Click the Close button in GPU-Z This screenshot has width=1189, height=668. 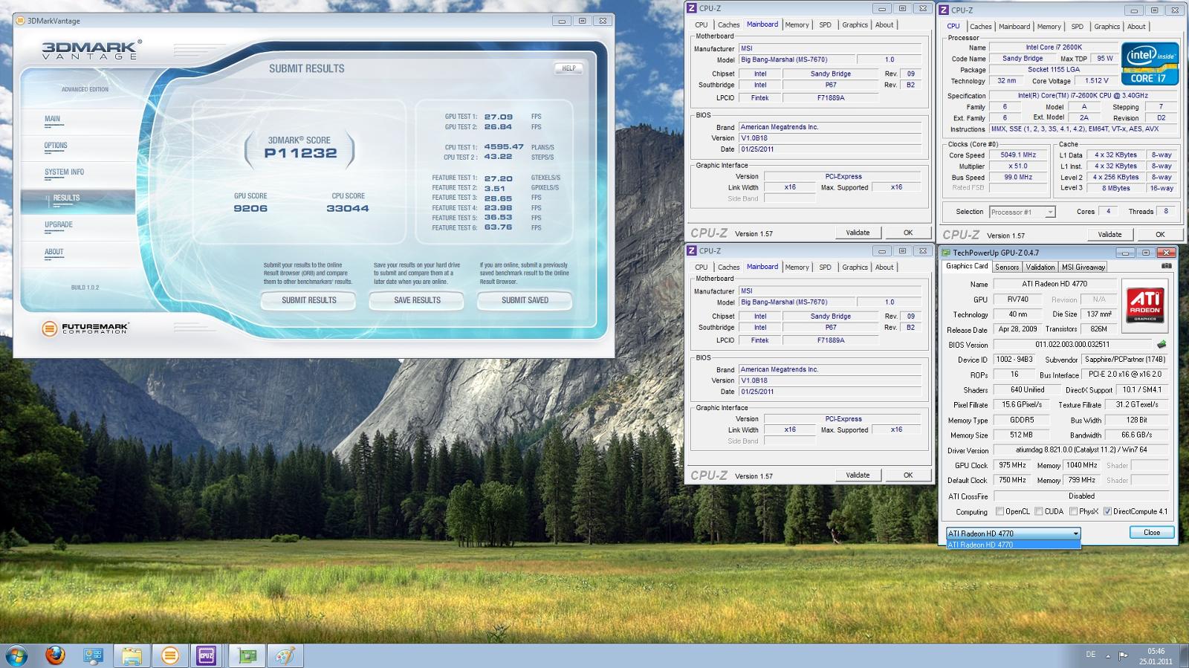(1152, 532)
